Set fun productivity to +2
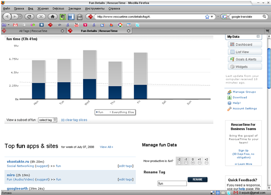This screenshot has height=195, width=271. (206, 163)
